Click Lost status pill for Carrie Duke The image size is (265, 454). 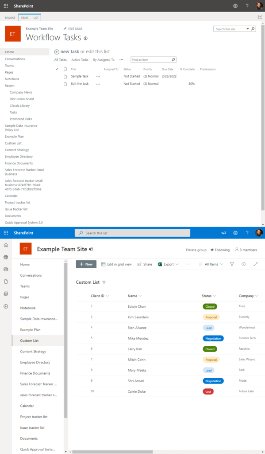coord(208,391)
